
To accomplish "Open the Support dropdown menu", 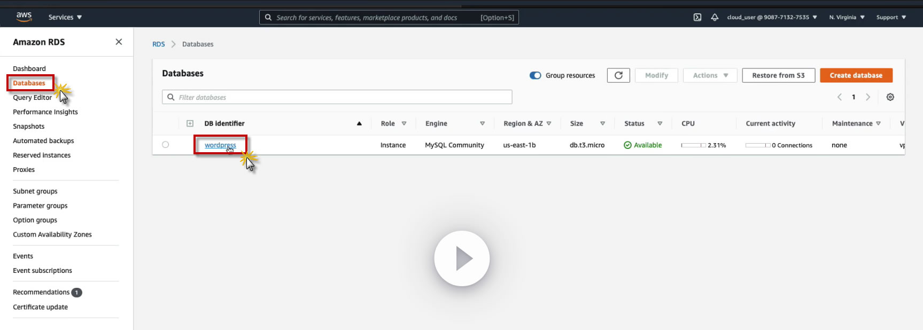I will [x=891, y=17].
